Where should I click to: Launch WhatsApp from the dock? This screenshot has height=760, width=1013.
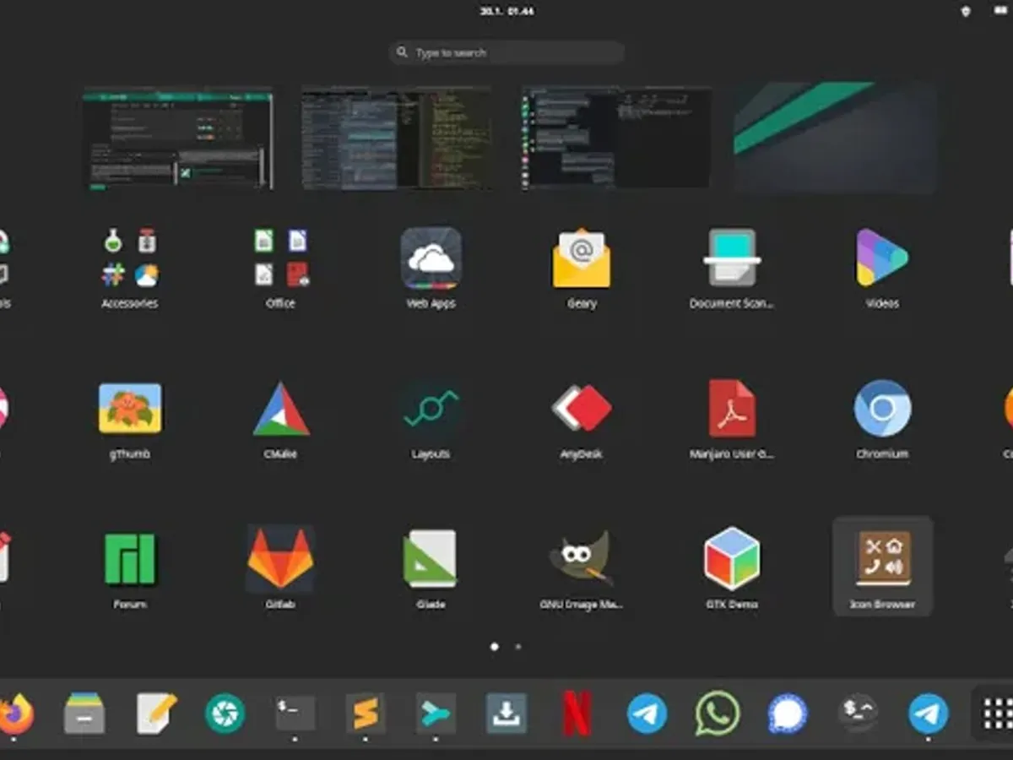(x=718, y=714)
